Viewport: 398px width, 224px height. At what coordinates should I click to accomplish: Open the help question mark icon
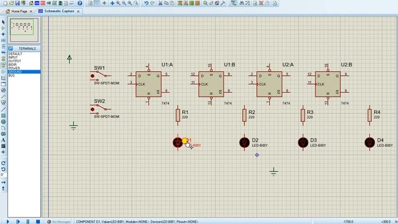(80, 3)
